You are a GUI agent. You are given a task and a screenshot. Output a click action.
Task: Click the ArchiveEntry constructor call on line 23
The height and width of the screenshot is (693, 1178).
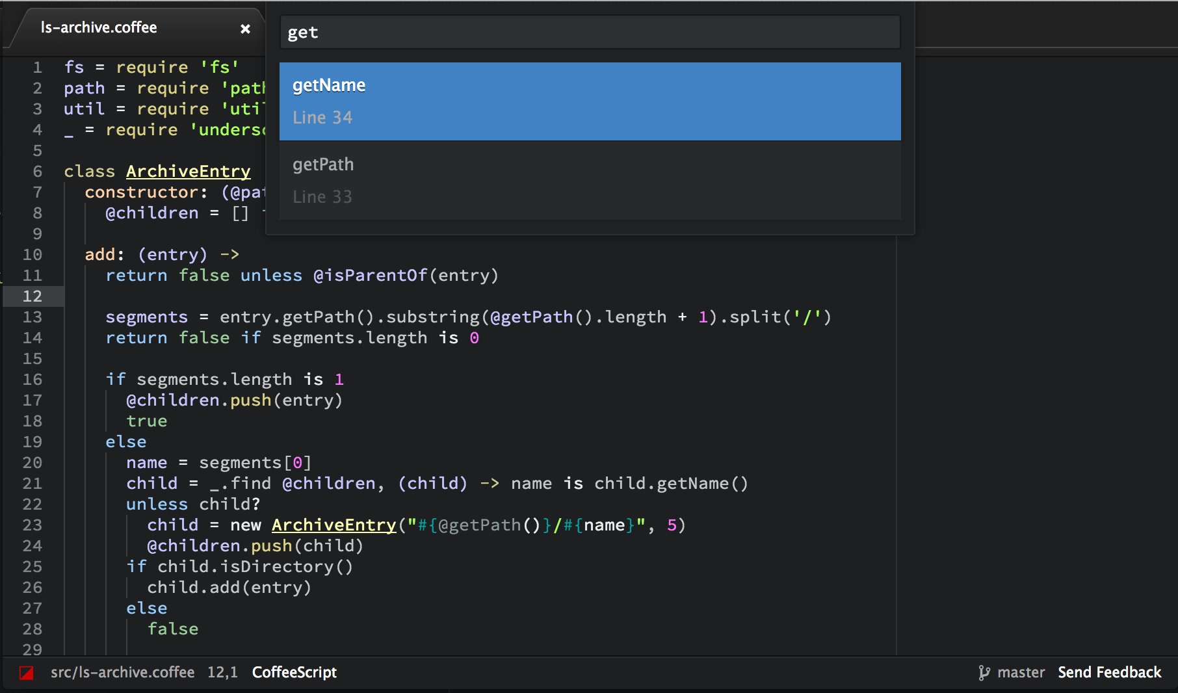click(334, 525)
